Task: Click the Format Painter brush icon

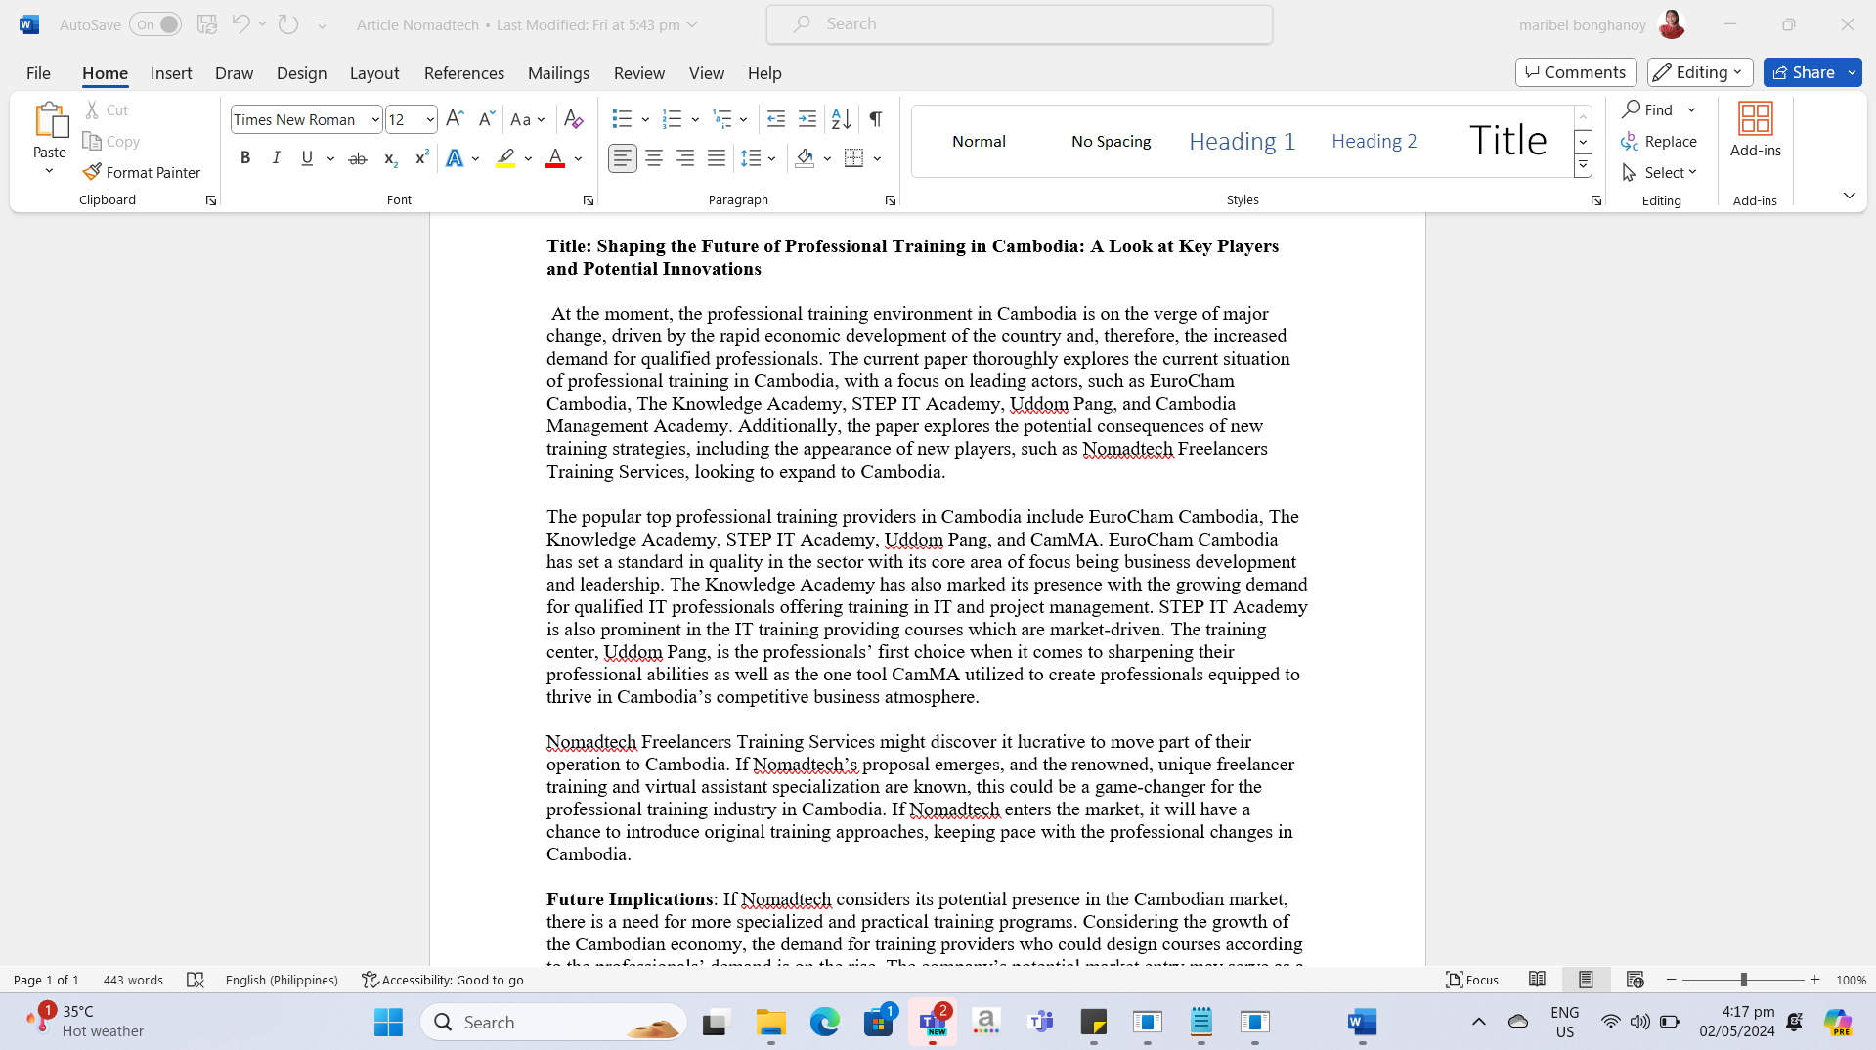Action: (92, 172)
